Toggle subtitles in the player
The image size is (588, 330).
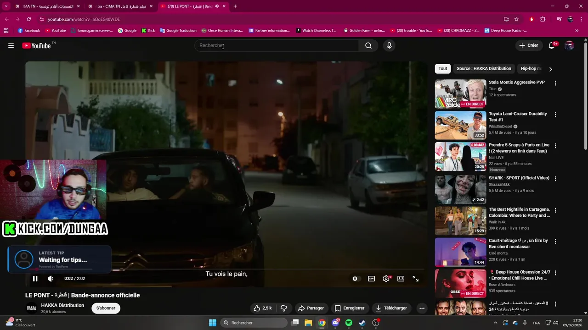point(371,278)
